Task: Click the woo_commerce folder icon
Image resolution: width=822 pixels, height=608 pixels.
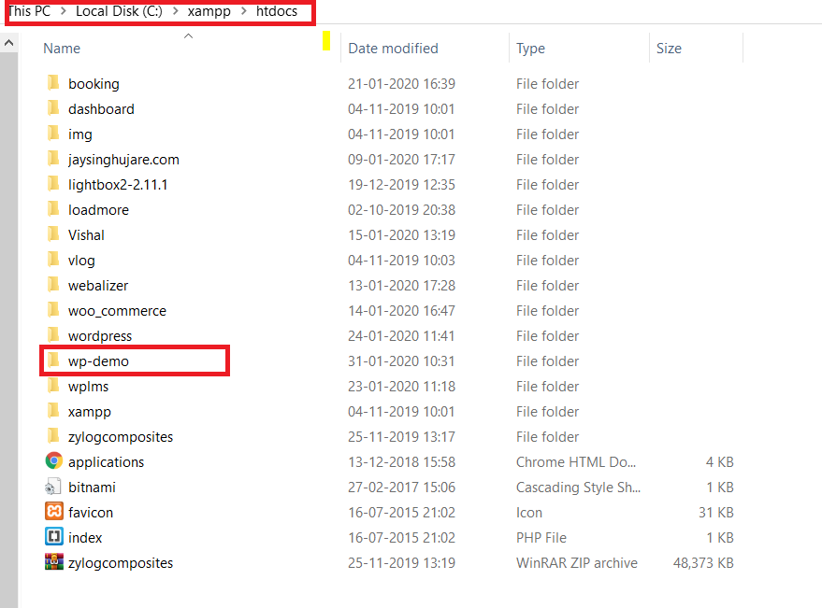Action: pos(53,309)
